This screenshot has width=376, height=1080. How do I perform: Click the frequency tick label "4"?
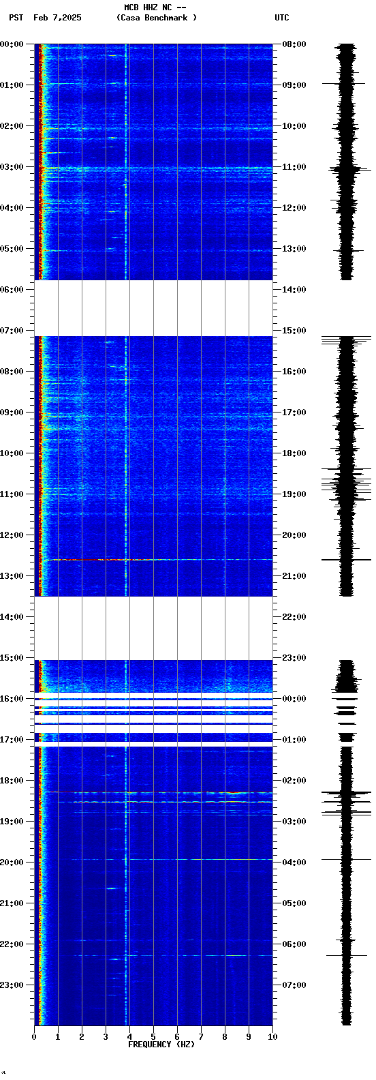[x=129, y=1037]
